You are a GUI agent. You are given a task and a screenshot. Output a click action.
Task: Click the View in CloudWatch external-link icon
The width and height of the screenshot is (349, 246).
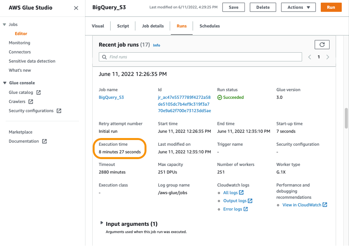[x=325, y=205]
